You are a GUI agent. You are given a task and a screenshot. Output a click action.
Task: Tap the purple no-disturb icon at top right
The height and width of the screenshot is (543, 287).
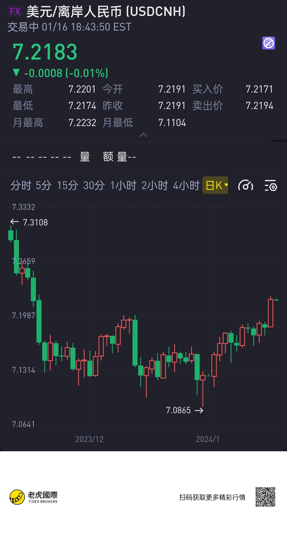[269, 43]
